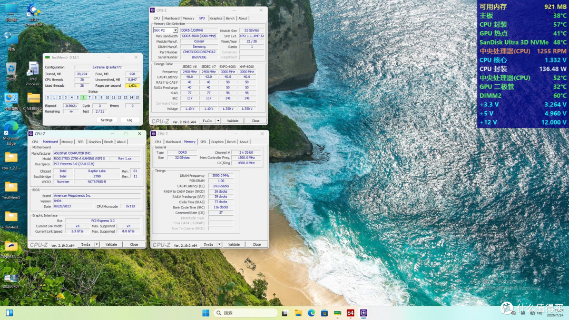Open the 20260707 image file
This screenshot has height=320, width=569.
pyautogui.click(x=11, y=281)
